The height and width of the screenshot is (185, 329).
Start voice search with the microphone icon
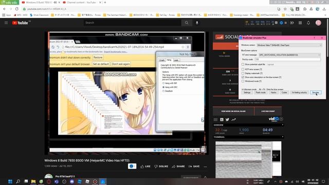point(197,23)
